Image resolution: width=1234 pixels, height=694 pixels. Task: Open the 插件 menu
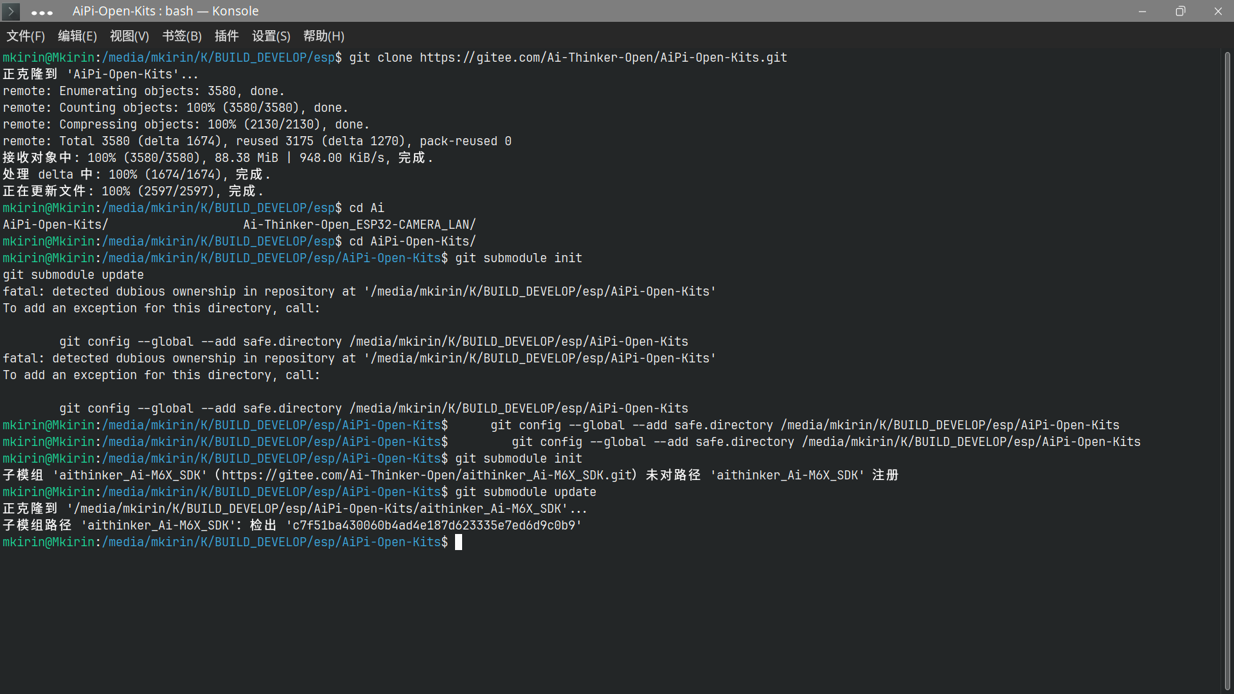pos(226,36)
